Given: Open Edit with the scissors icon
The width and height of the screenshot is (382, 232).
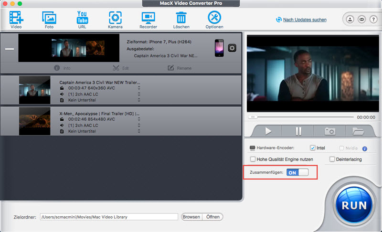Looking at the screenshot, I should coord(121,68).
